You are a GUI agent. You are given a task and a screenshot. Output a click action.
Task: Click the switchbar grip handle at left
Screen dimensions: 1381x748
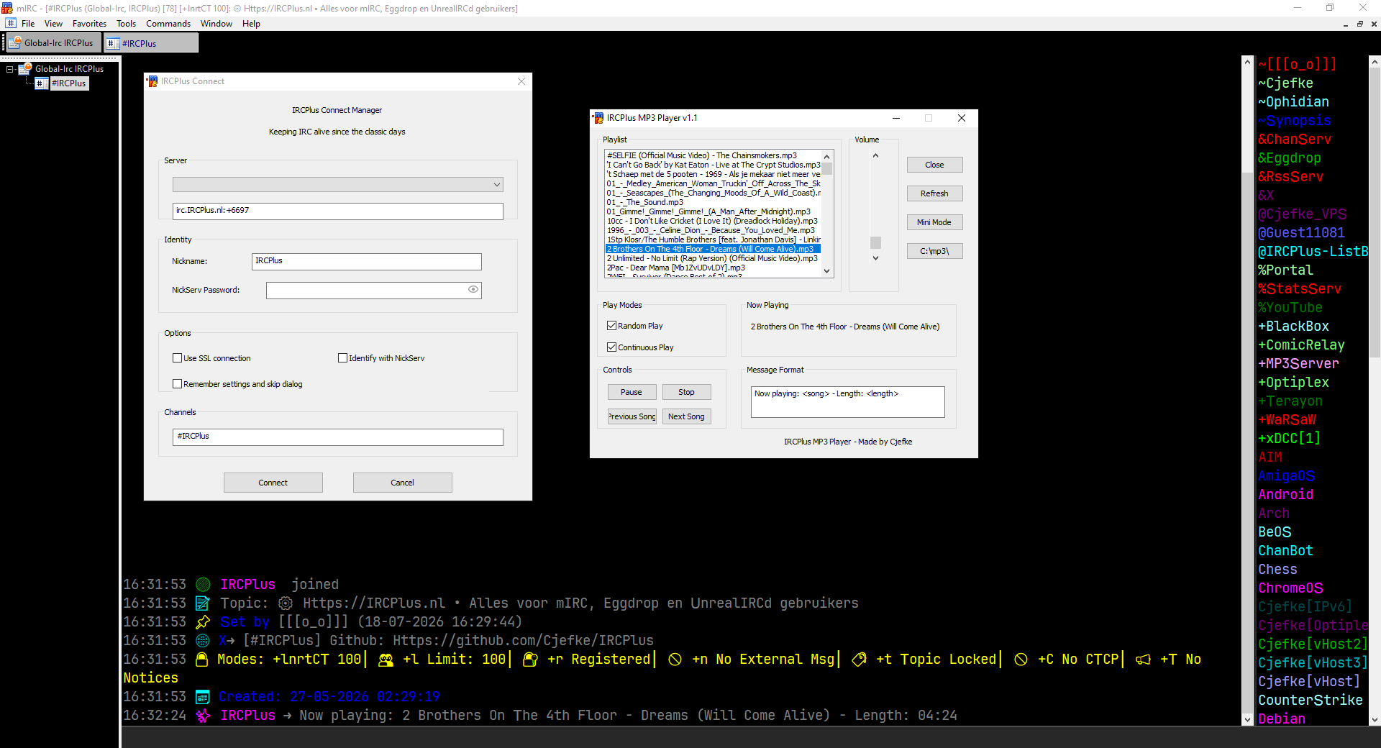click(4, 43)
